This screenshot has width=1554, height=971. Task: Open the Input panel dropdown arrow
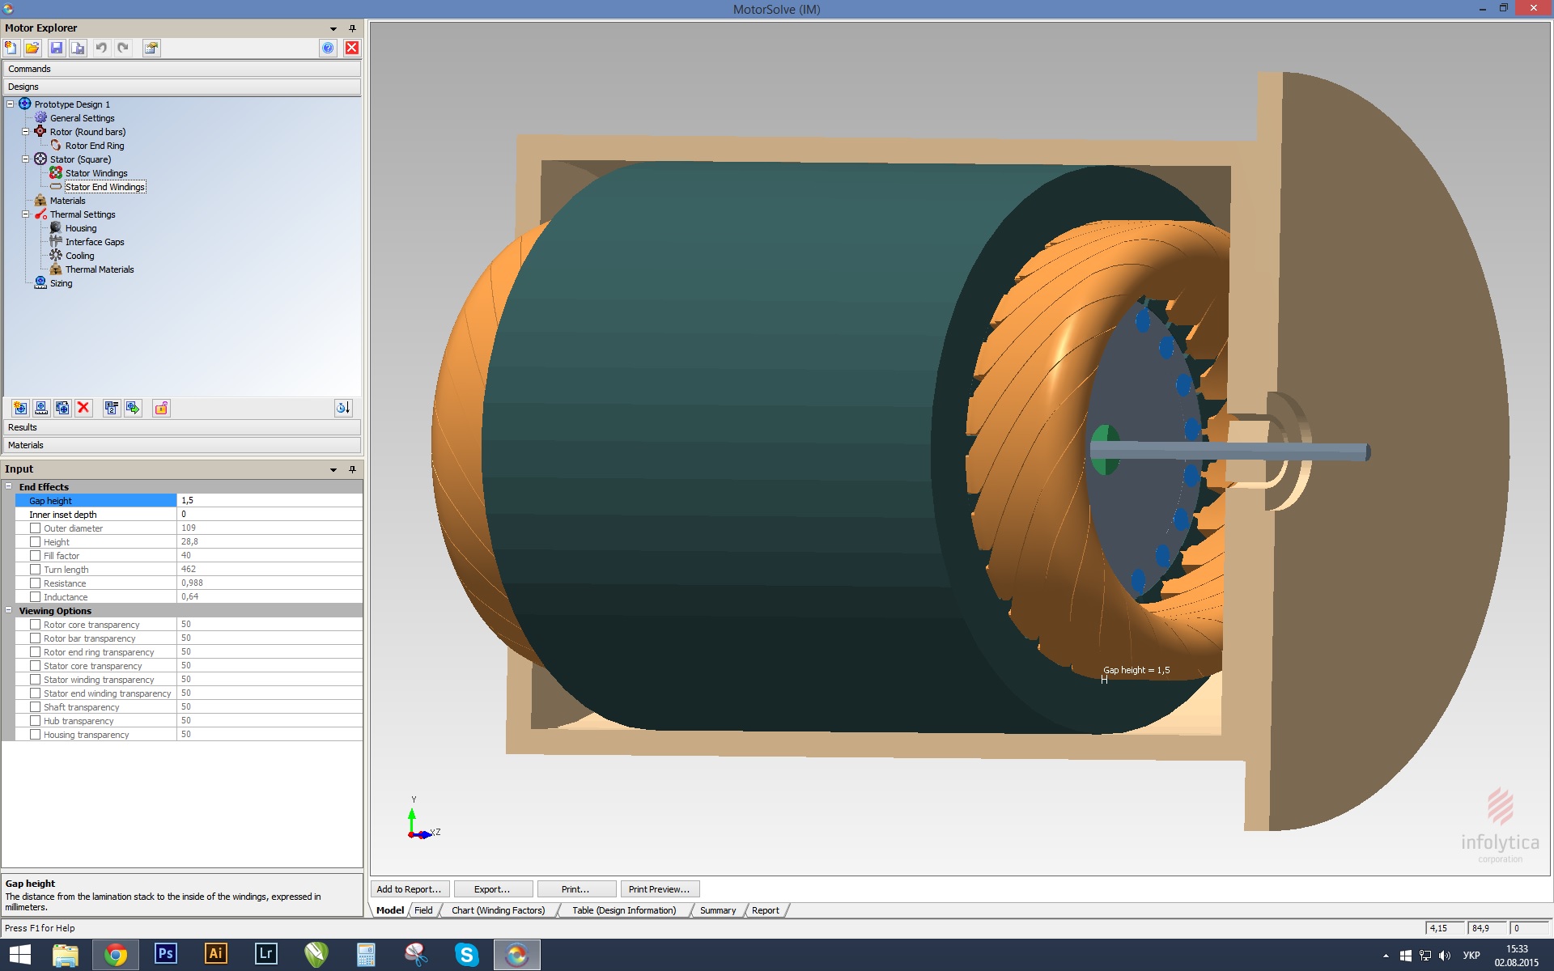pyautogui.click(x=333, y=469)
